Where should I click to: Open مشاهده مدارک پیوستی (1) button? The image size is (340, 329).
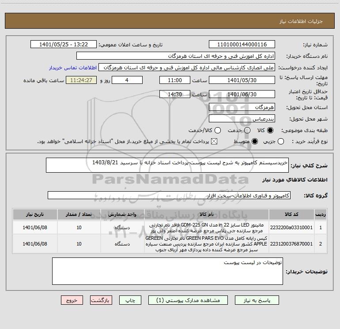click(188, 300)
